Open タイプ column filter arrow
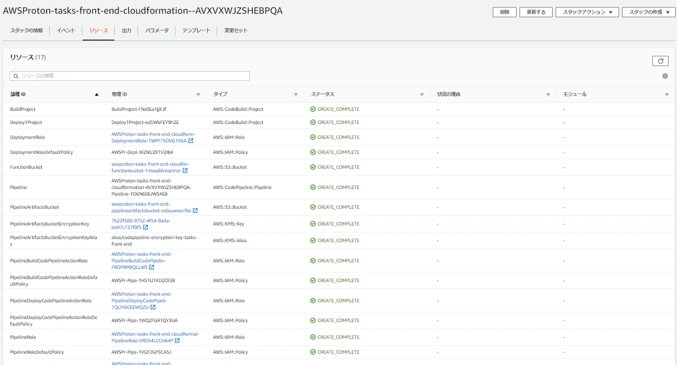Viewport: 677px width, 365px height. [x=296, y=94]
